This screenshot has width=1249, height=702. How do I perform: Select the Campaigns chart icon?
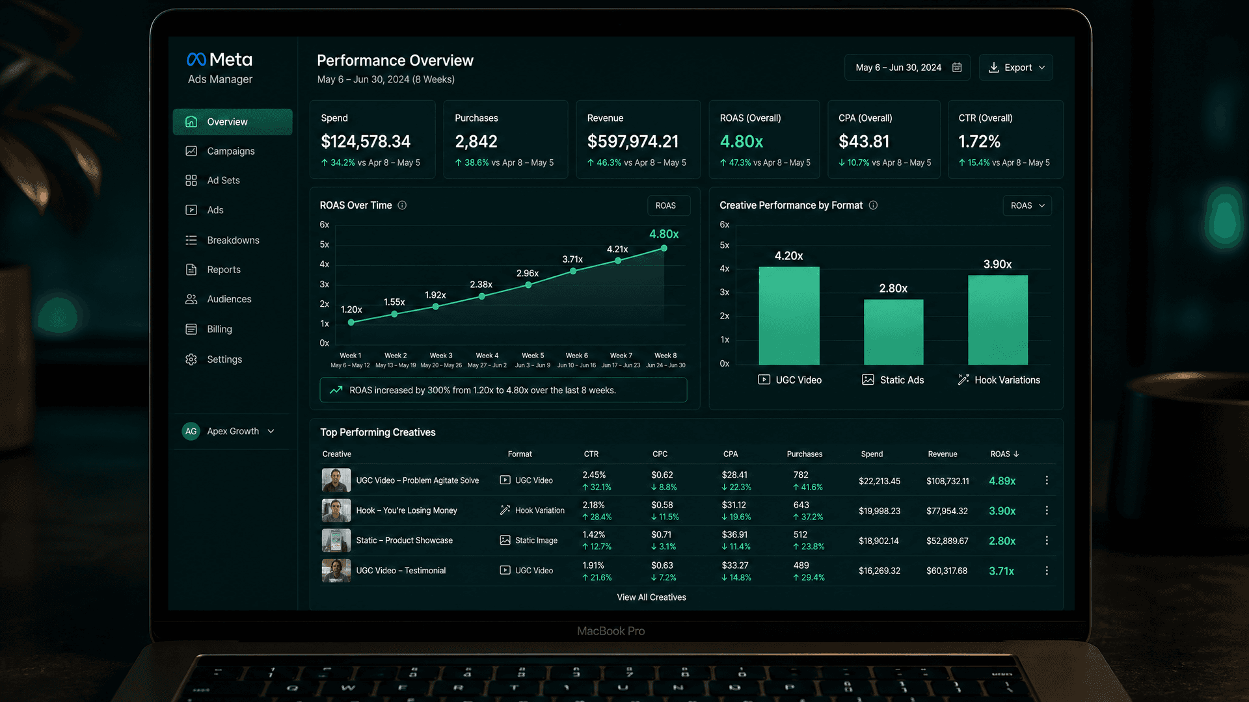point(191,151)
